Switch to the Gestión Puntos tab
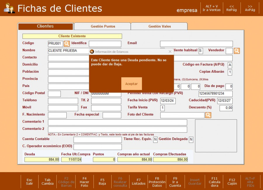 [103, 26]
